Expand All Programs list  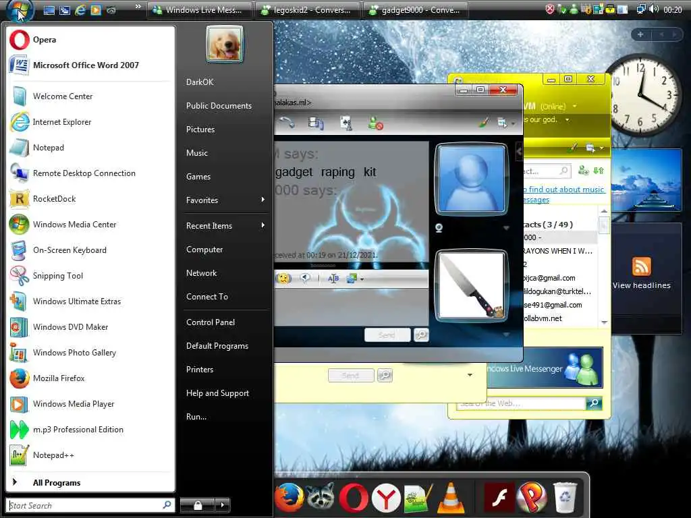tap(90, 483)
